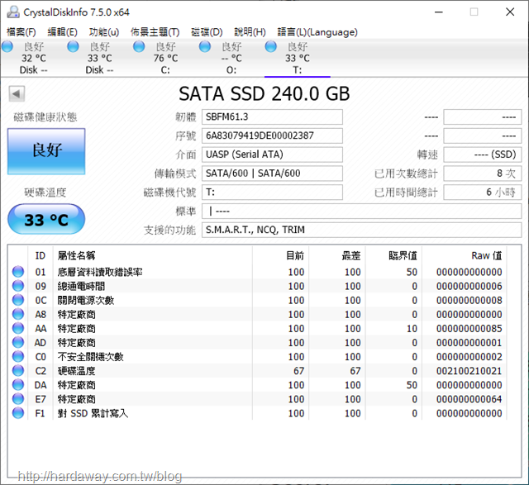529x485 pixels.
Task: Click the drive letter field T:
Action: coord(272,193)
